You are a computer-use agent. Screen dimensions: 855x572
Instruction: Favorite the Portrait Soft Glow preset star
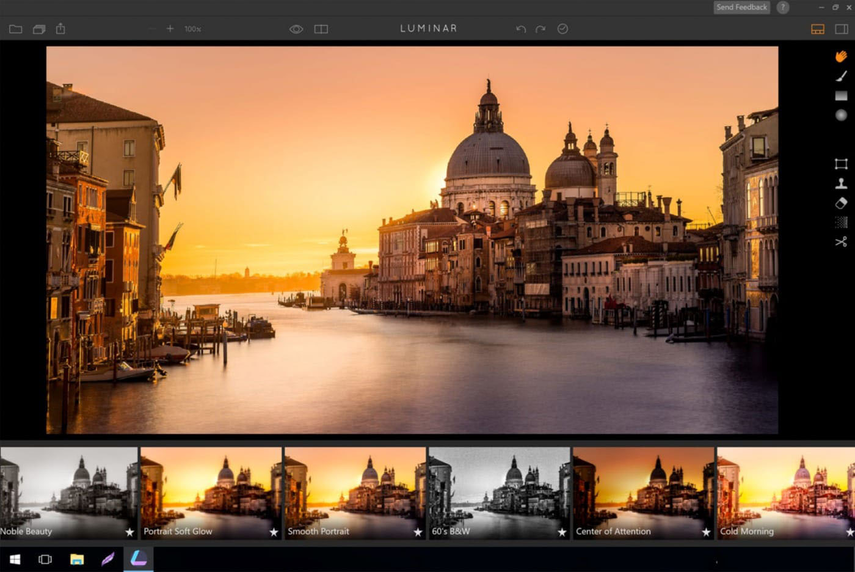[274, 532]
